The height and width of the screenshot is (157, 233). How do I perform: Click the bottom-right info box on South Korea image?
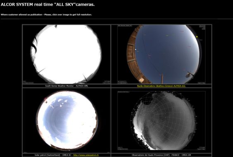(107, 82)
